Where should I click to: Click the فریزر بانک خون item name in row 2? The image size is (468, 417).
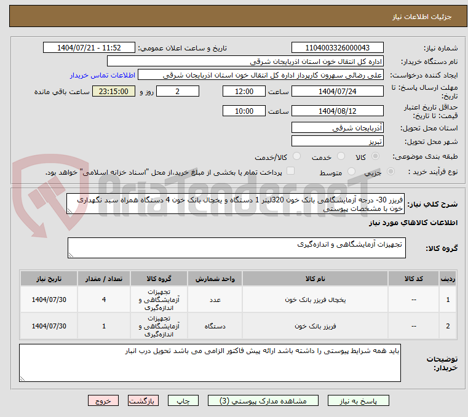(315, 326)
